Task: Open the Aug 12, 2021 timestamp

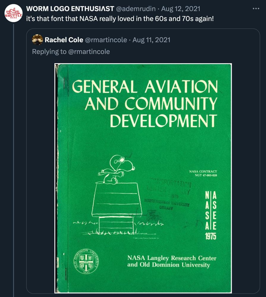Action: click(x=181, y=9)
